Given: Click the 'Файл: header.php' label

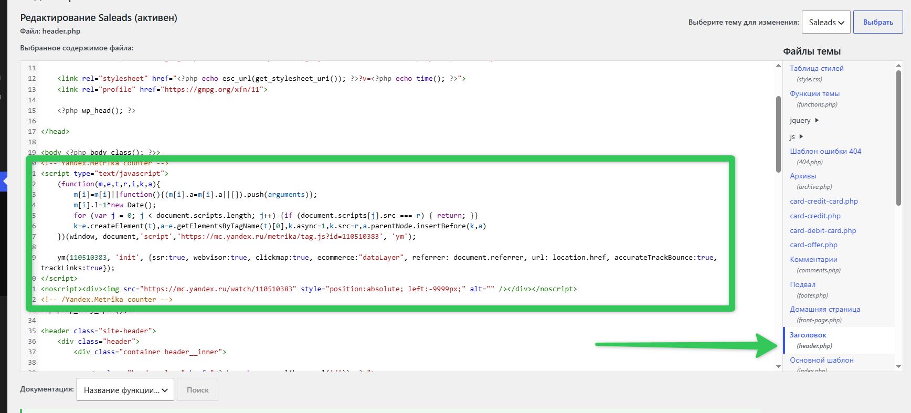Looking at the screenshot, I should pyautogui.click(x=50, y=31).
